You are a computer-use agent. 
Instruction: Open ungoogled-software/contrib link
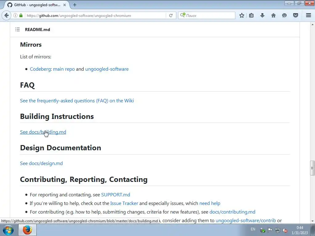246,221
